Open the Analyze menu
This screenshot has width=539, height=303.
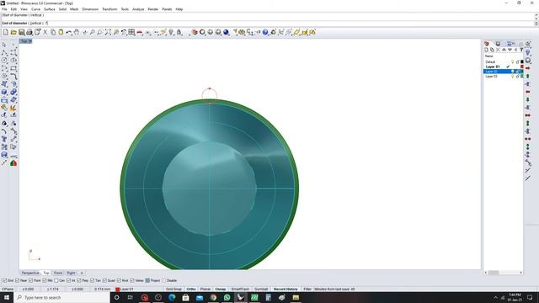(138, 9)
